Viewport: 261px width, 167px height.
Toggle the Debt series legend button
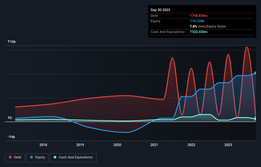tap(15, 157)
